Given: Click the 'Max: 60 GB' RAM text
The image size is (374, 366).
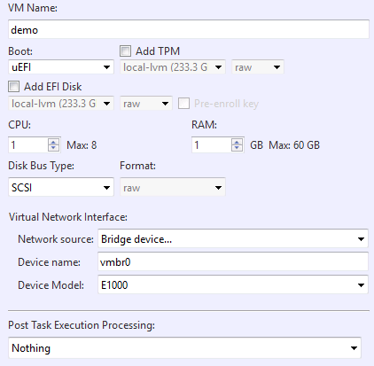Looking at the screenshot, I should pos(294,145).
